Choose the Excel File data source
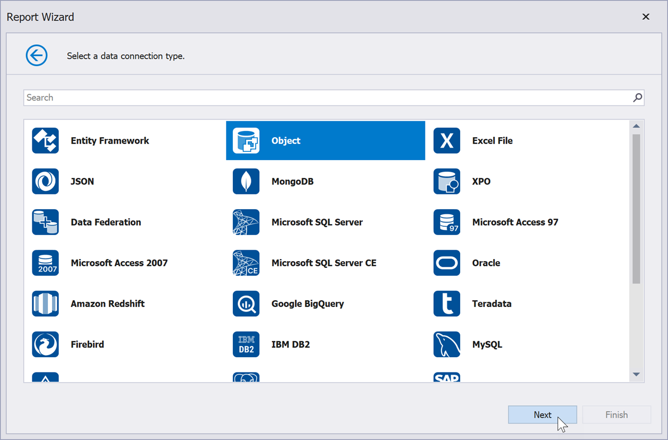The height and width of the screenshot is (440, 668). tap(446, 140)
